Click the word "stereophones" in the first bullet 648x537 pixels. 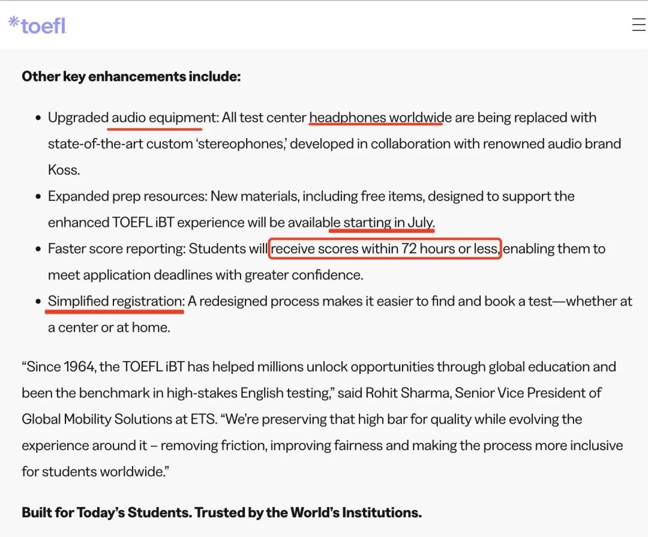pos(241,144)
